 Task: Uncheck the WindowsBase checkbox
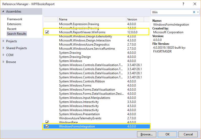[x=47, y=122]
